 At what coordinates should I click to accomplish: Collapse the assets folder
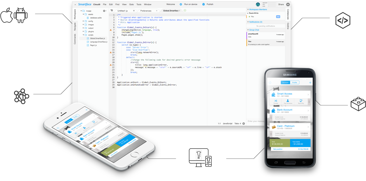click(83, 14)
